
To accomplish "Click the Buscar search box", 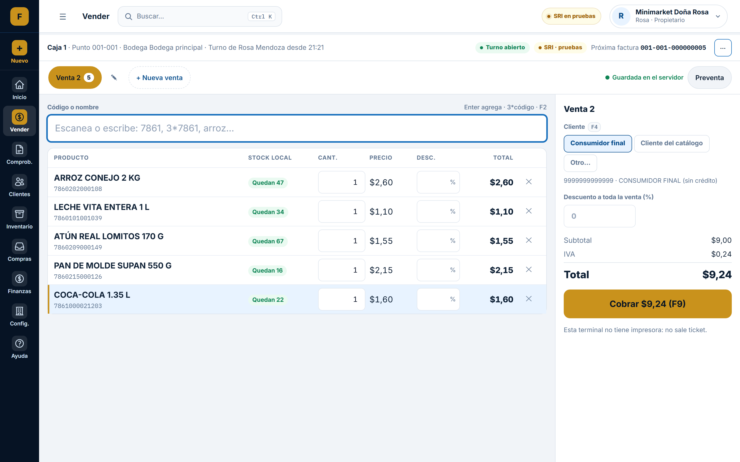I will 200,16.
